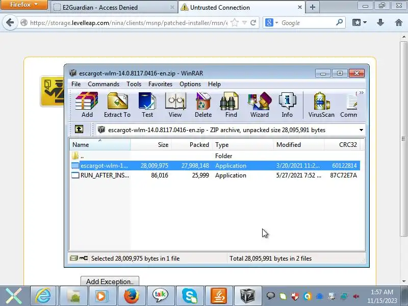This screenshot has width=408, height=306.
Task: Open the Java taskbar icon
Action: (x=219, y=296)
